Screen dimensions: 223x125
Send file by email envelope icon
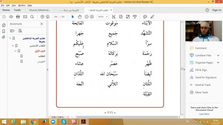click(25, 17)
